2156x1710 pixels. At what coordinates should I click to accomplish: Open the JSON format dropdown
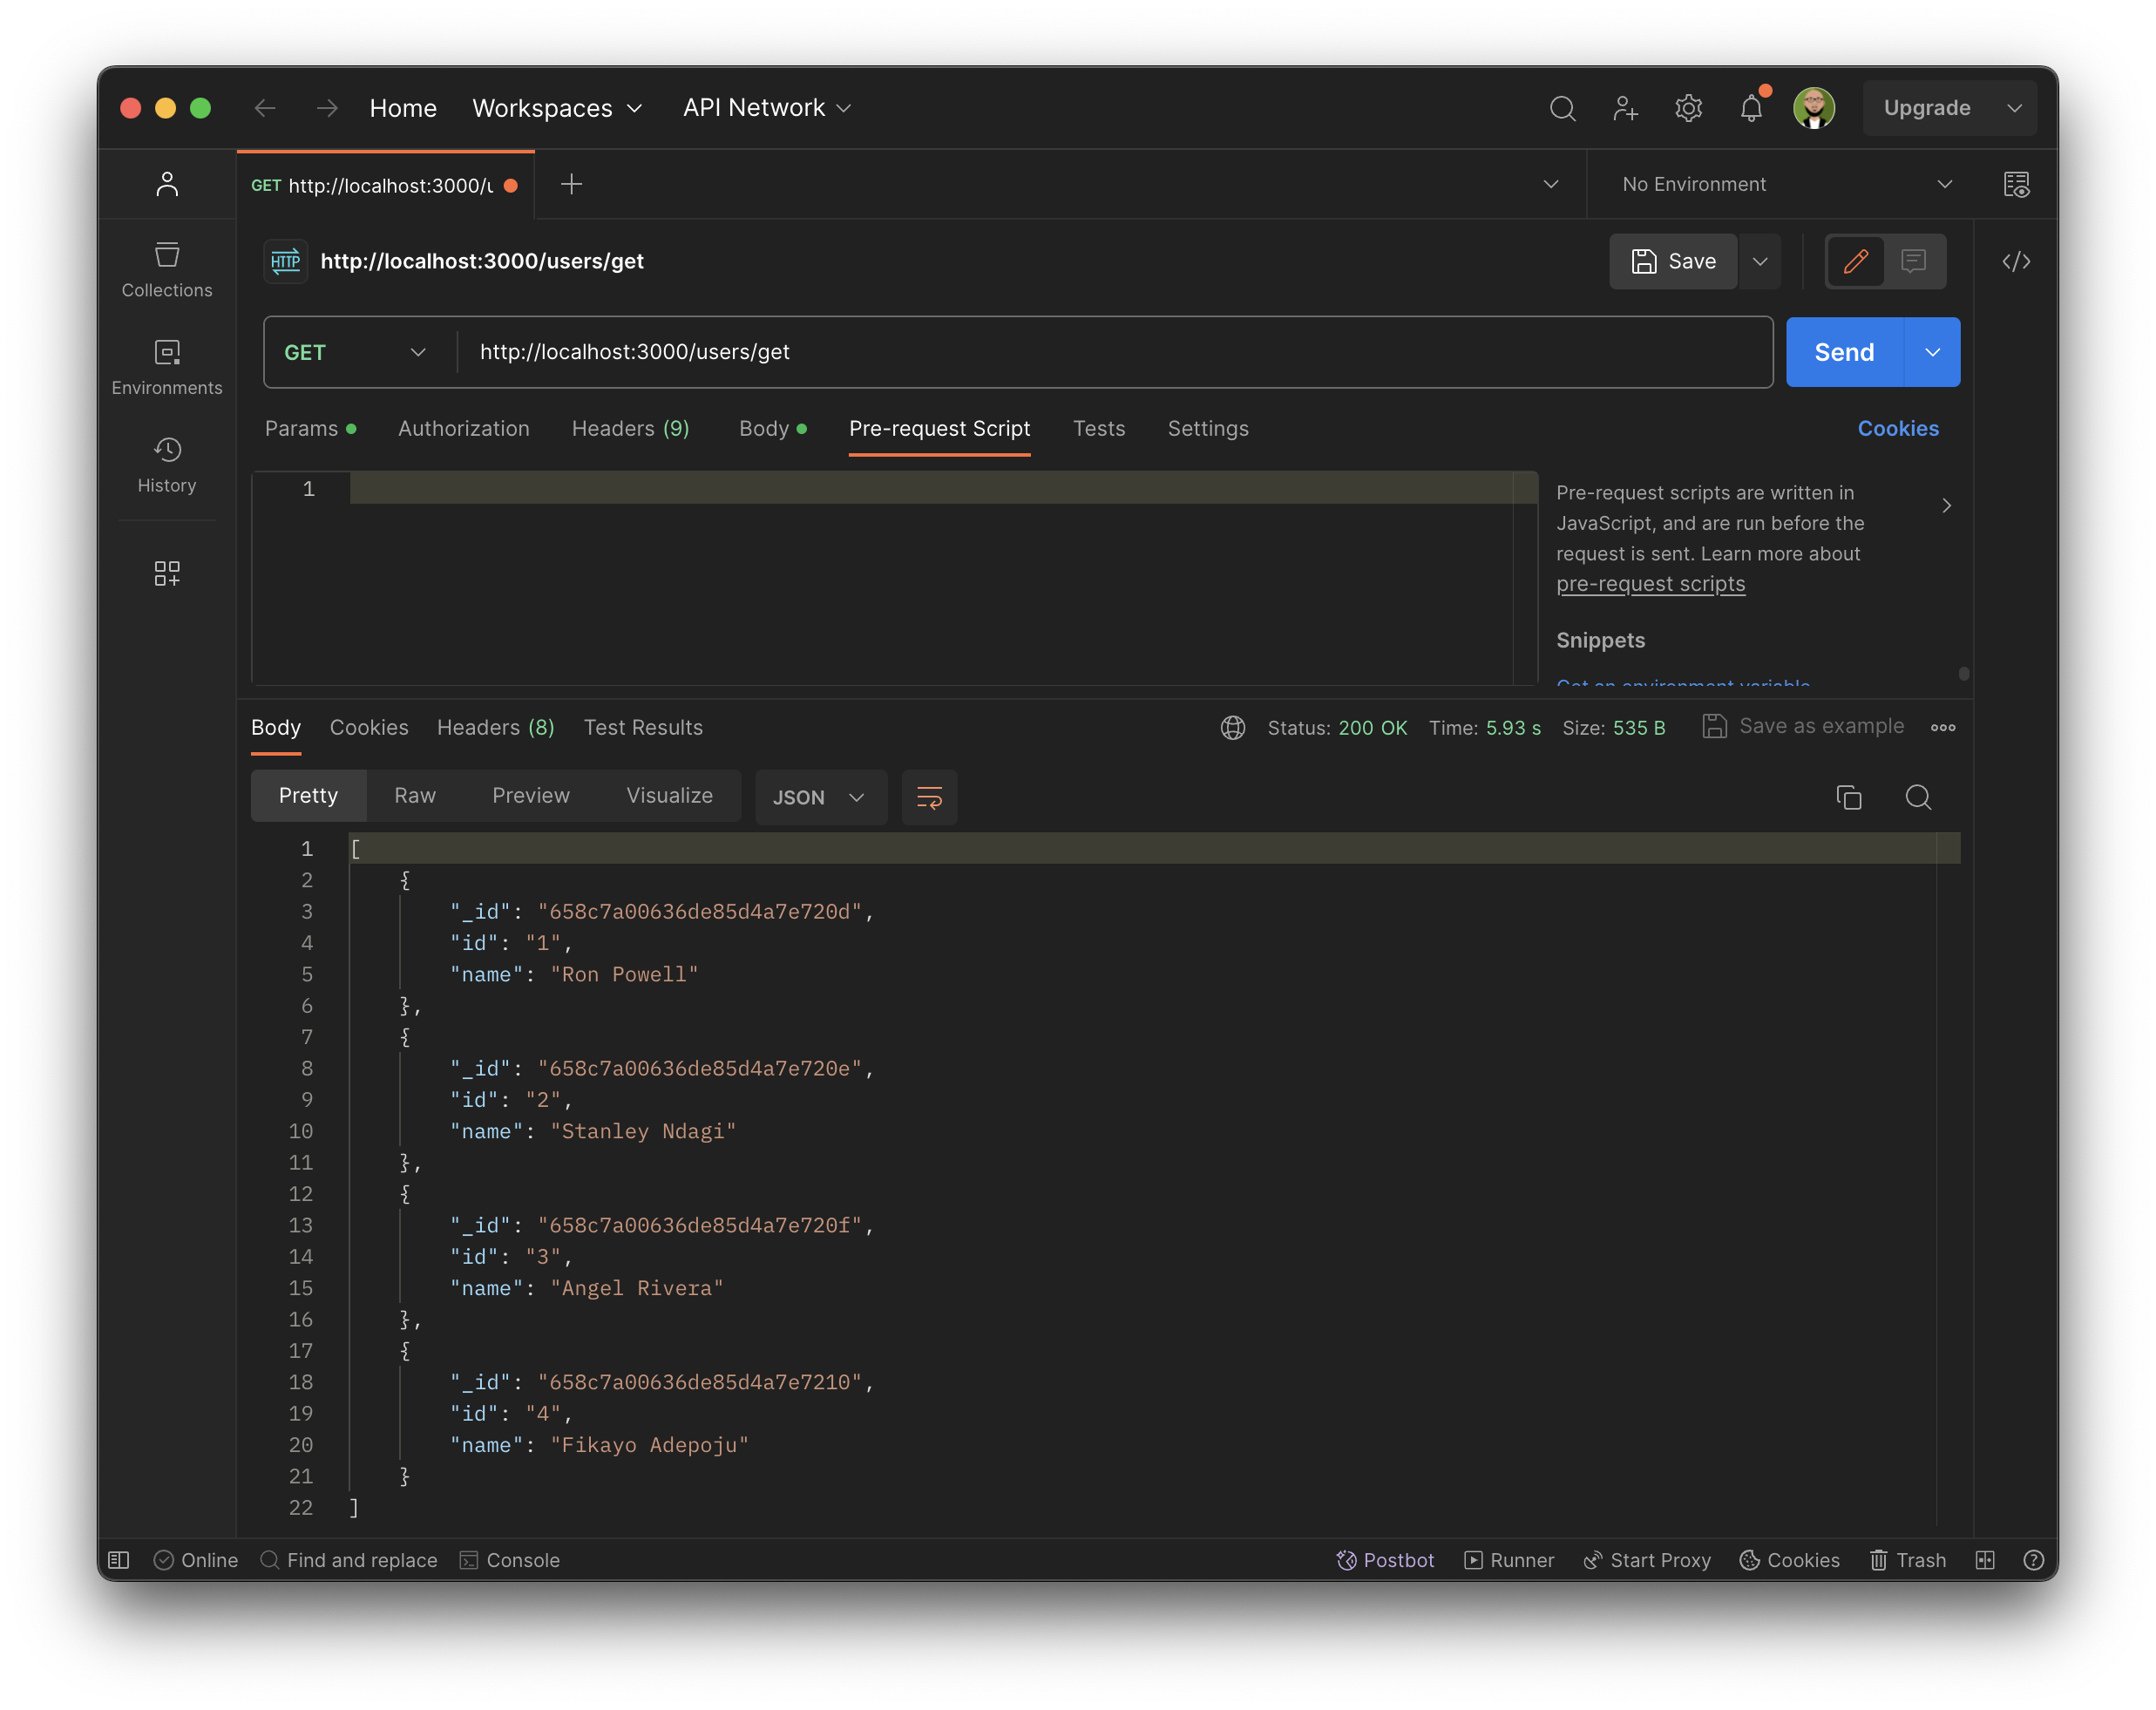click(x=820, y=797)
